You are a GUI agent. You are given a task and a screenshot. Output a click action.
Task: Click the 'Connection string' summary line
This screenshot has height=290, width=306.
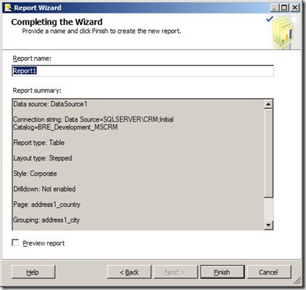click(x=94, y=119)
